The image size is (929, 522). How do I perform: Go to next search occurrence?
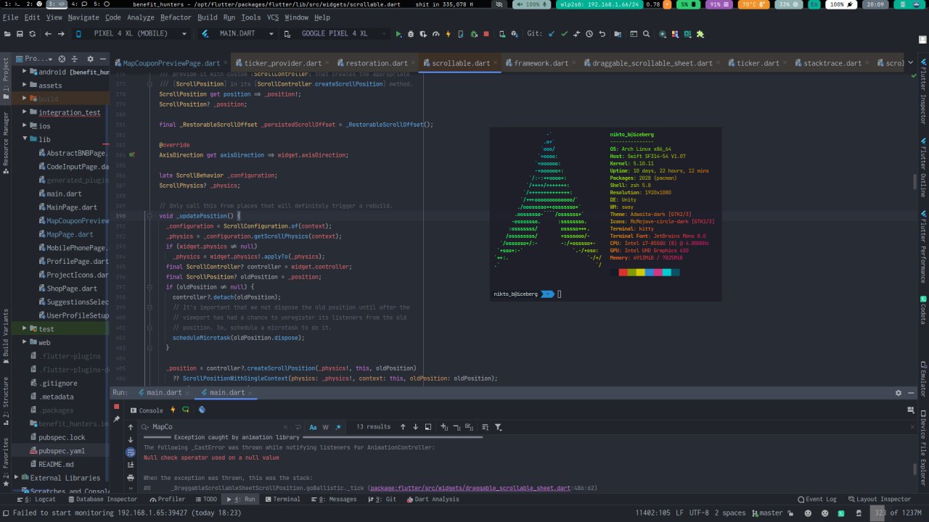415,427
